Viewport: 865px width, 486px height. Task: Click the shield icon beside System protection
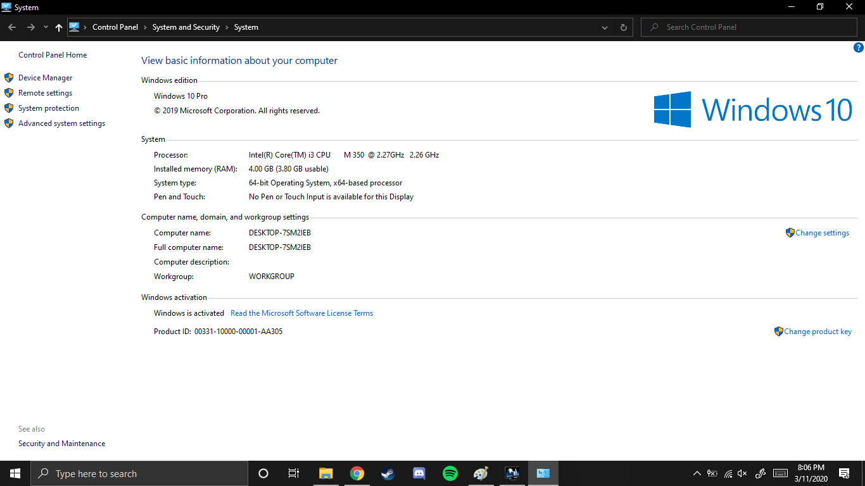pyautogui.click(x=9, y=108)
